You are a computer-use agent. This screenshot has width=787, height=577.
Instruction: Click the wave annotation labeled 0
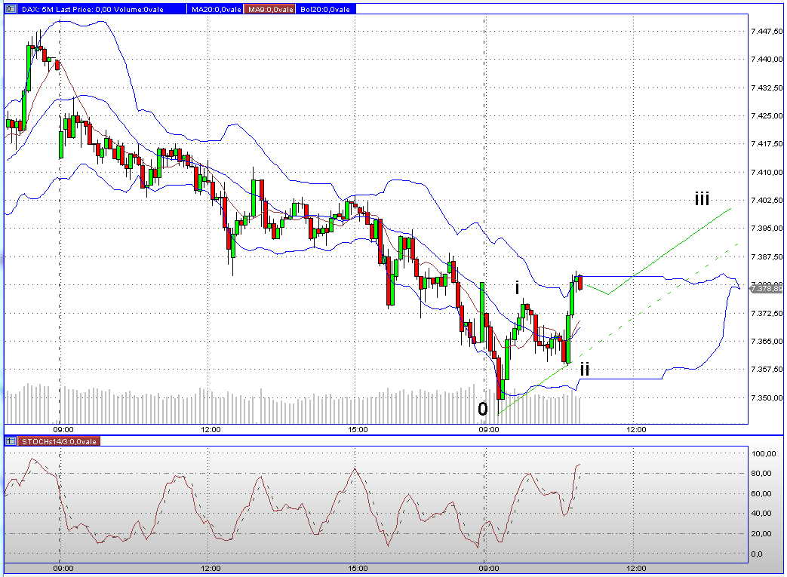pyautogui.click(x=484, y=410)
